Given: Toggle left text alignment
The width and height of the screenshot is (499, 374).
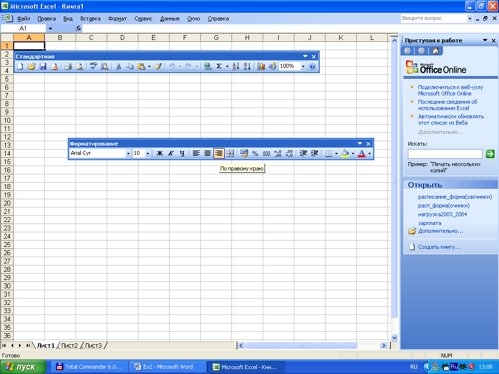Looking at the screenshot, I should click(x=196, y=153).
